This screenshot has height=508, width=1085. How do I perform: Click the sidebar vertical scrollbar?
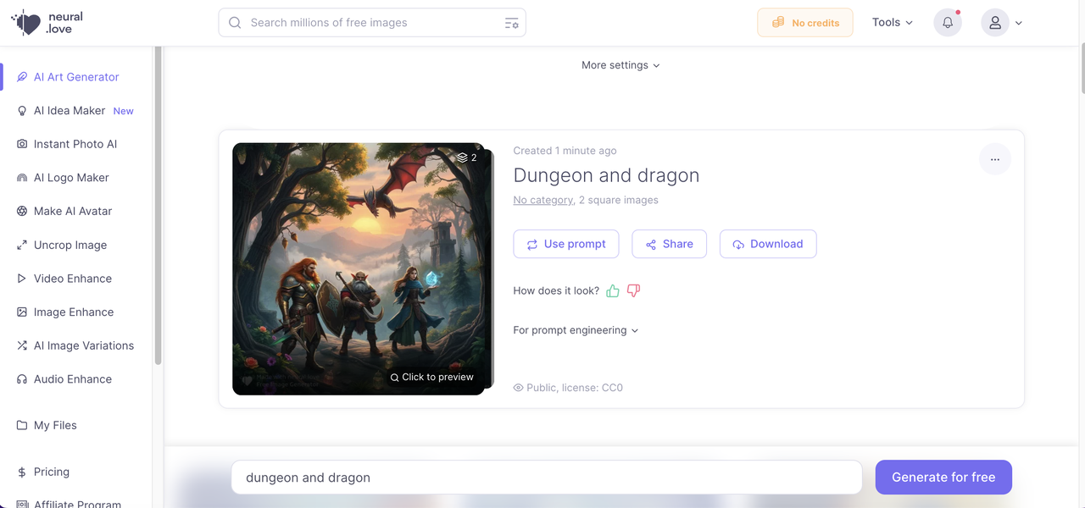point(158,206)
